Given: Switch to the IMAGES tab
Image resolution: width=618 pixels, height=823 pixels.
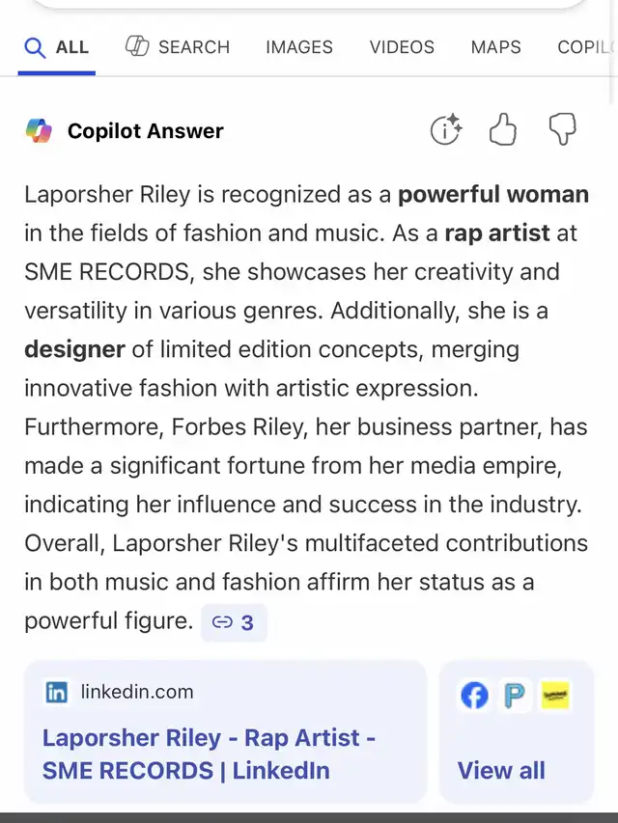Looking at the screenshot, I should pos(299,47).
